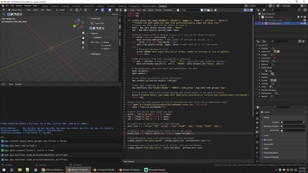Screen dimensions: 308x173
Task: Open the Window menu in top bar
Action: [27, 6]
